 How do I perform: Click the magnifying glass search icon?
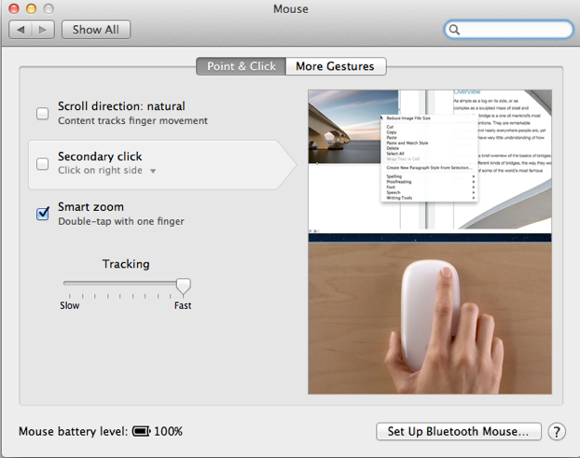pos(455,30)
